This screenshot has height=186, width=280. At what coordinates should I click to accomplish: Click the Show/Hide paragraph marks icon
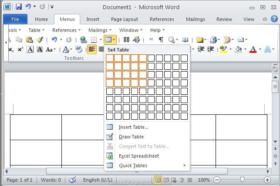(x=161, y=40)
